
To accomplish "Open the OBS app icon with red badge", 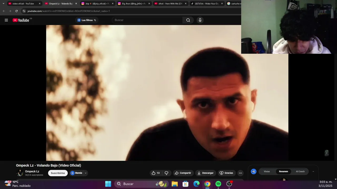I will click(229, 184).
